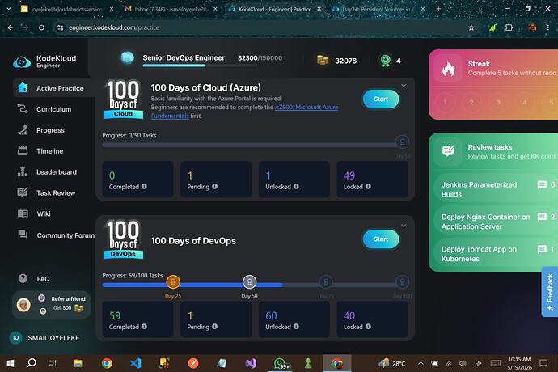Click the Wiki book icon
The image size is (558, 372).
point(23,213)
